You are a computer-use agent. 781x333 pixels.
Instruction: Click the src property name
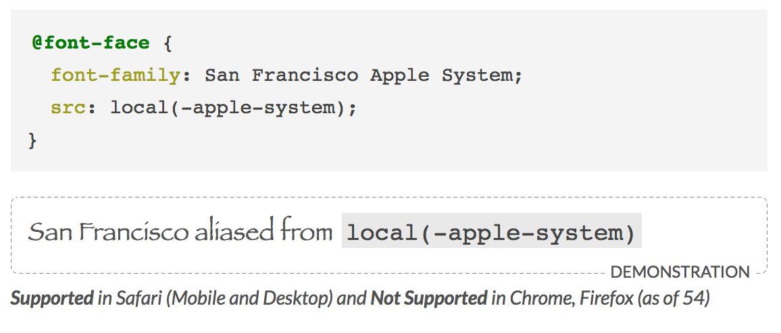(68, 107)
